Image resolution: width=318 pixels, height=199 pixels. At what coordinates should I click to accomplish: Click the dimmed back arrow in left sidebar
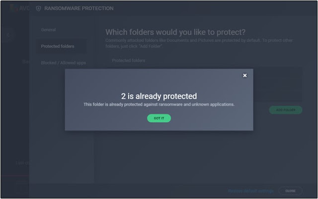click(8, 35)
